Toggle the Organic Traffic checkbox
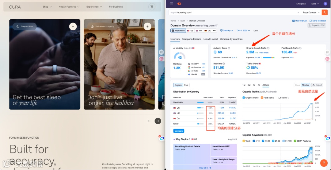This screenshot has width=331, height=170. 244,98
